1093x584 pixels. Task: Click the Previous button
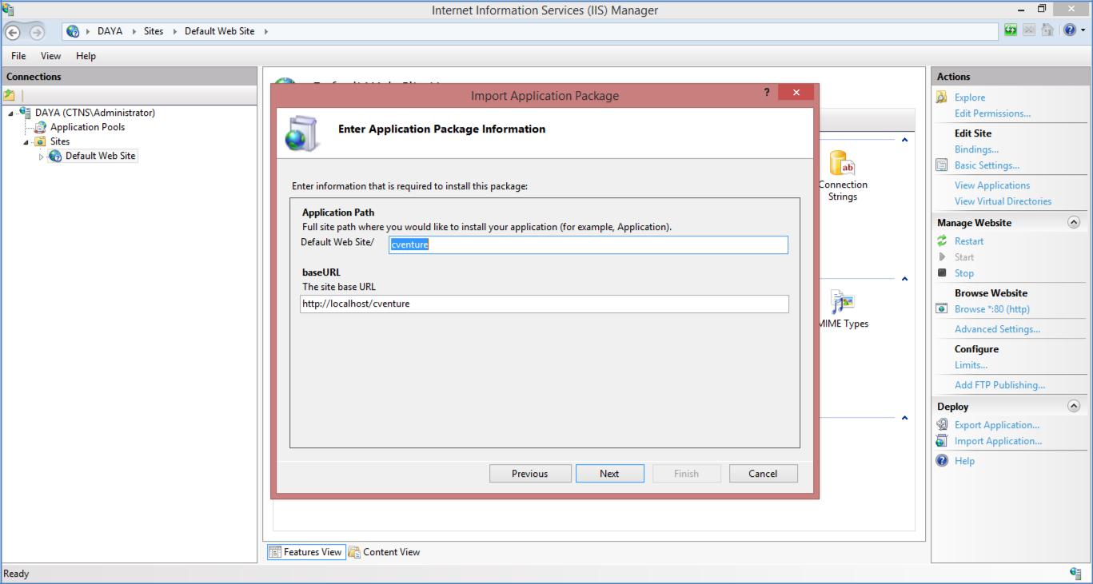[x=530, y=474]
